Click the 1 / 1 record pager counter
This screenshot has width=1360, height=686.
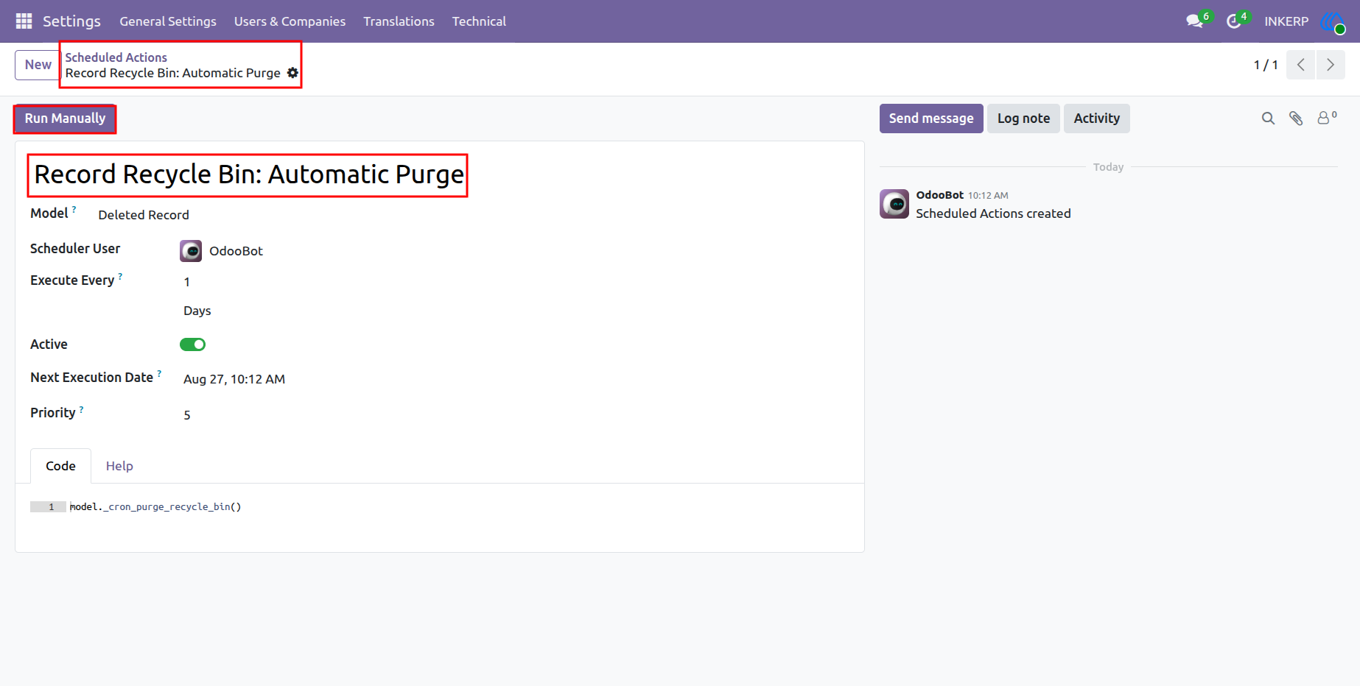click(1266, 65)
